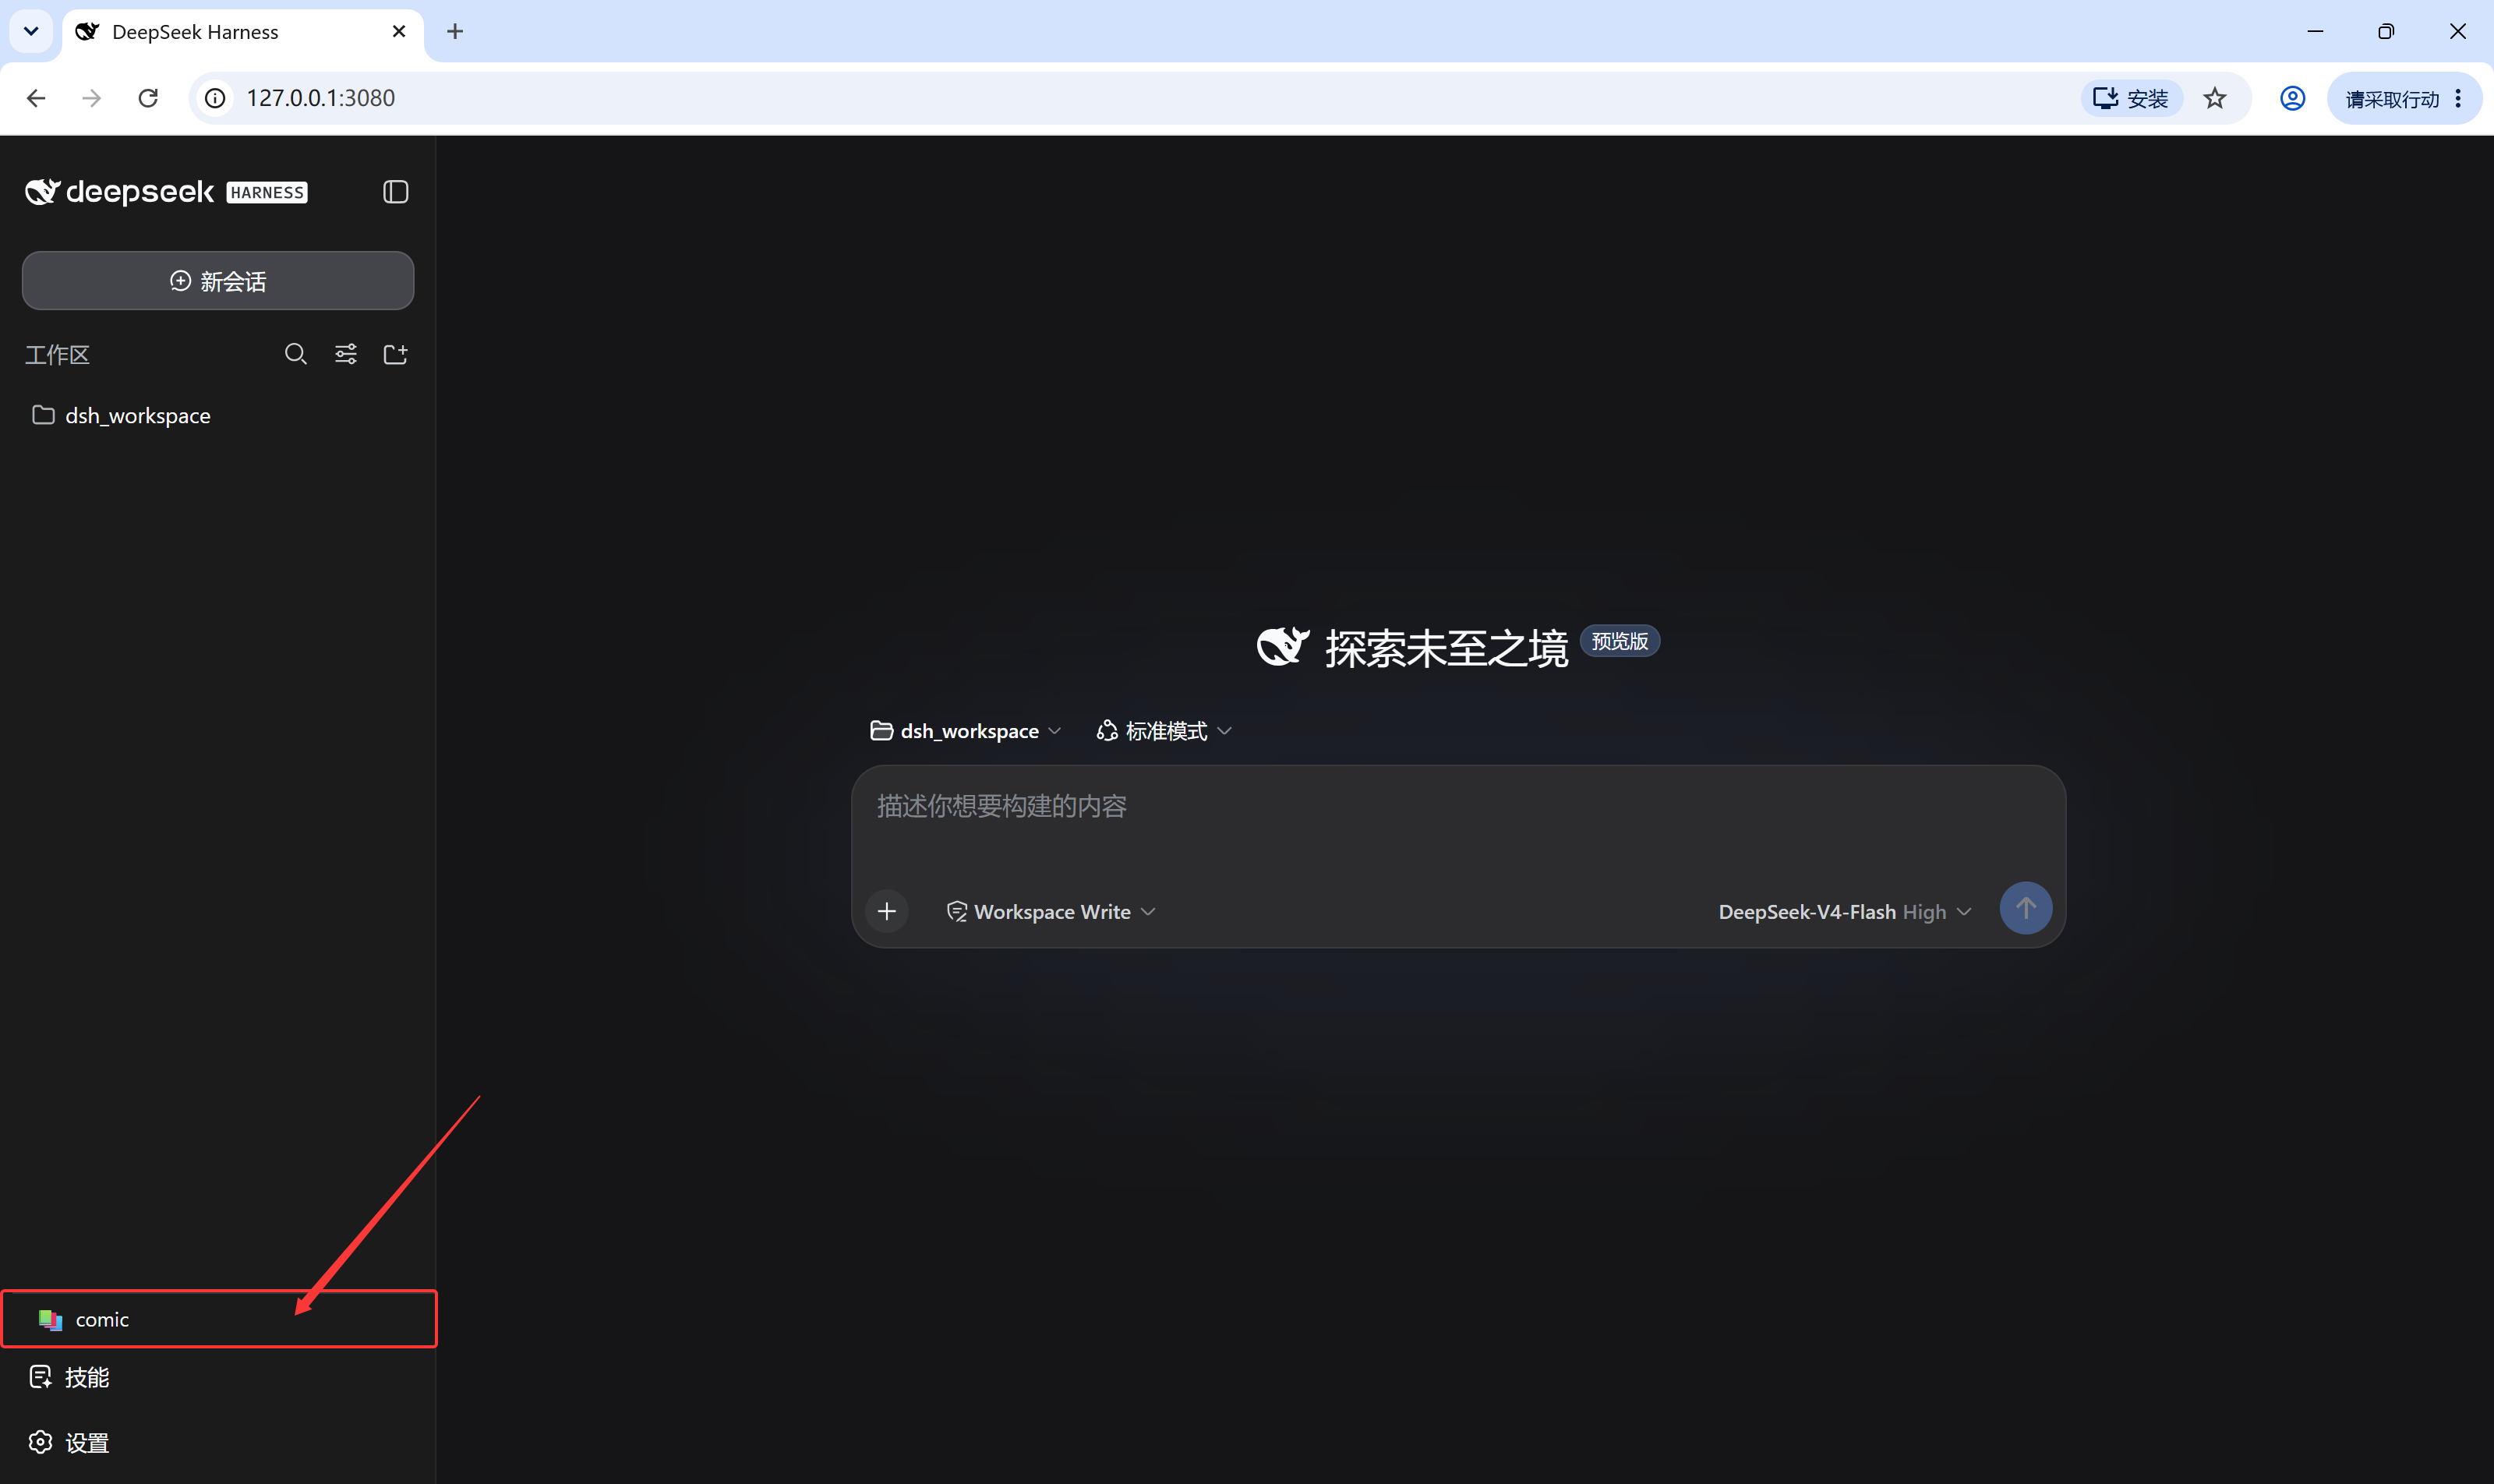This screenshot has height=1484, width=2494.
Task: Expand the dsh_workspace selector above the prompt
Action: (965, 731)
